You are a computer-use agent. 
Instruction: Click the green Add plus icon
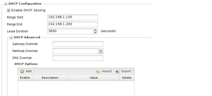(x=22, y=71)
